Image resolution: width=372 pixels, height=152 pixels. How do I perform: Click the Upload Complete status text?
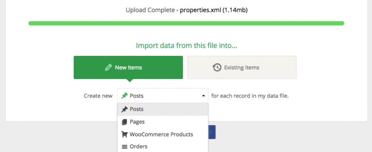point(150,10)
